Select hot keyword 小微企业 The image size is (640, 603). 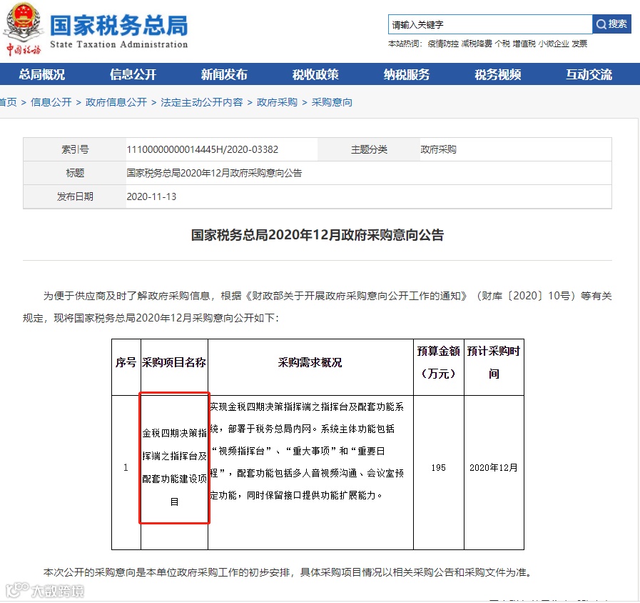click(554, 44)
